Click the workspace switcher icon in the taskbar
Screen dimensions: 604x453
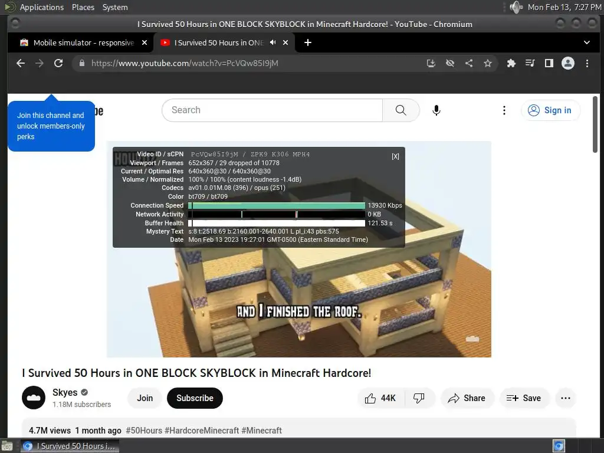[x=559, y=446]
